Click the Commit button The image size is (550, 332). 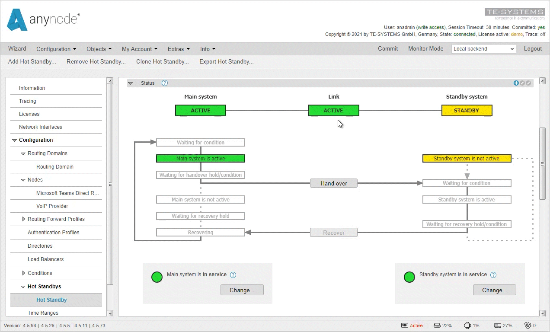coord(387,49)
